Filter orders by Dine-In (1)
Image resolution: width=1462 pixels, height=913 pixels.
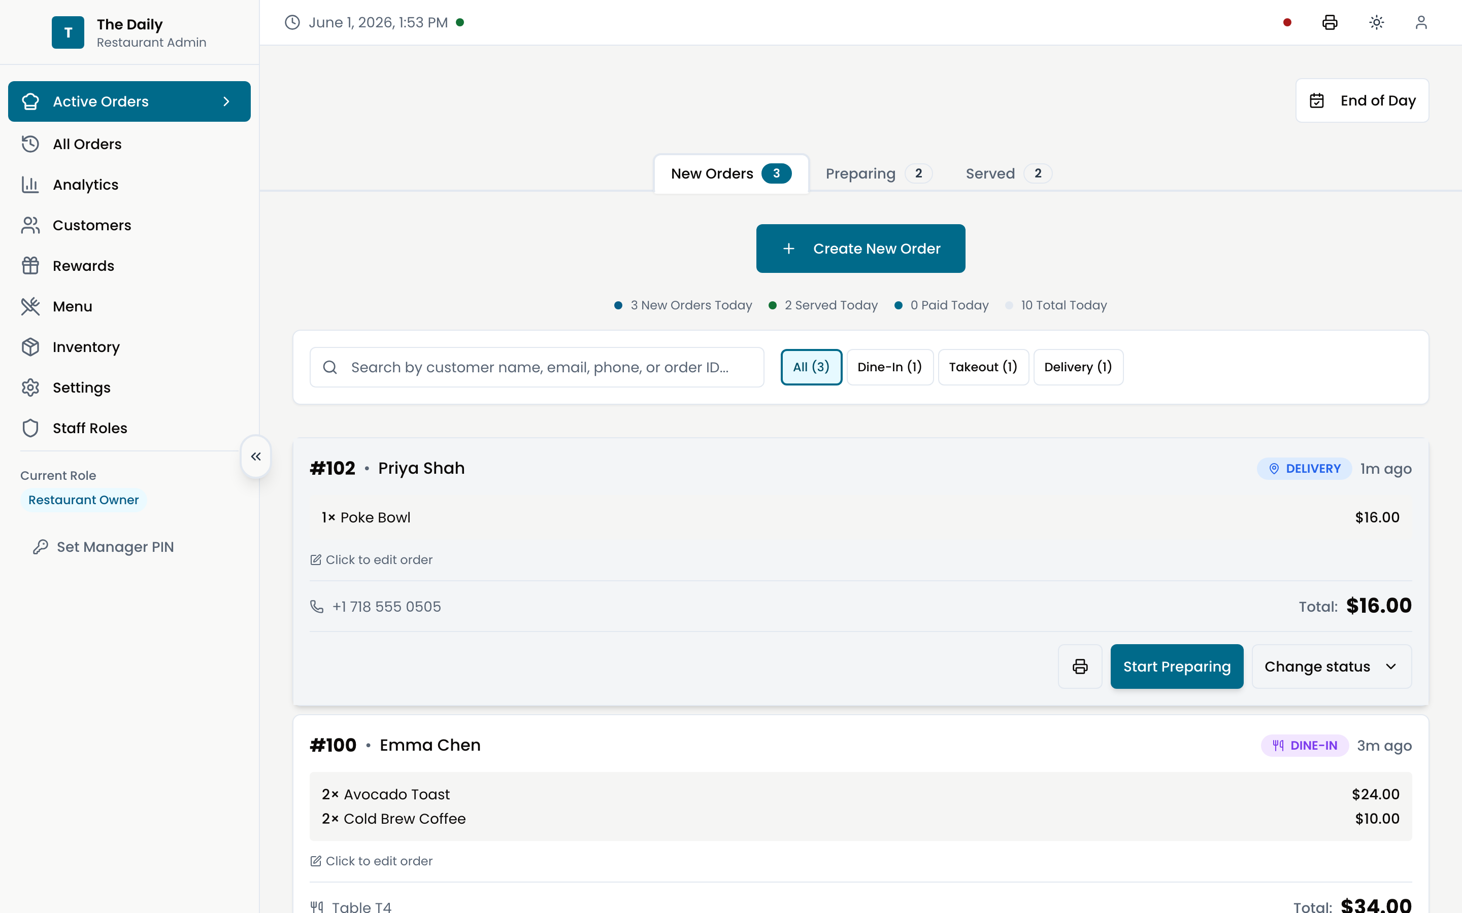click(x=889, y=367)
